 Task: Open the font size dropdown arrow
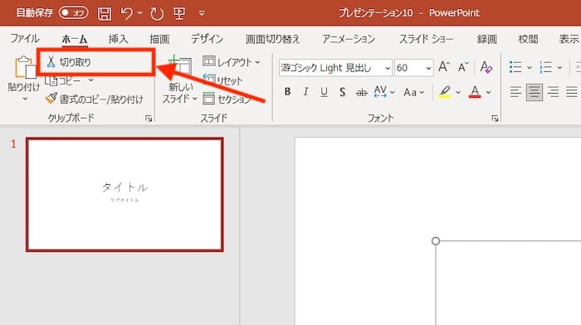coord(428,69)
